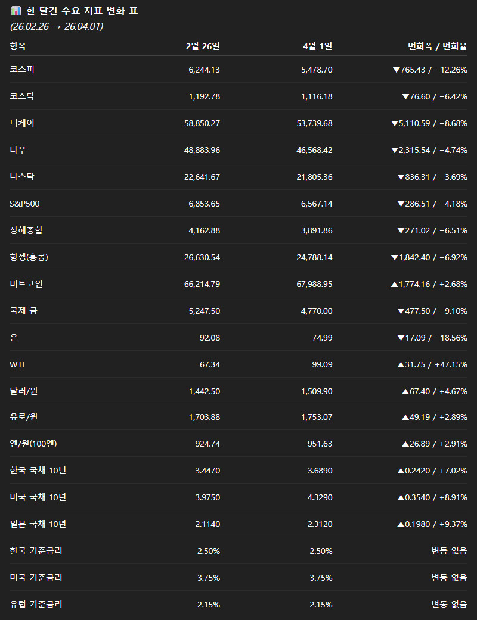
Task: Select the '엔/원(100엔)' row label
Action: click(33, 444)
